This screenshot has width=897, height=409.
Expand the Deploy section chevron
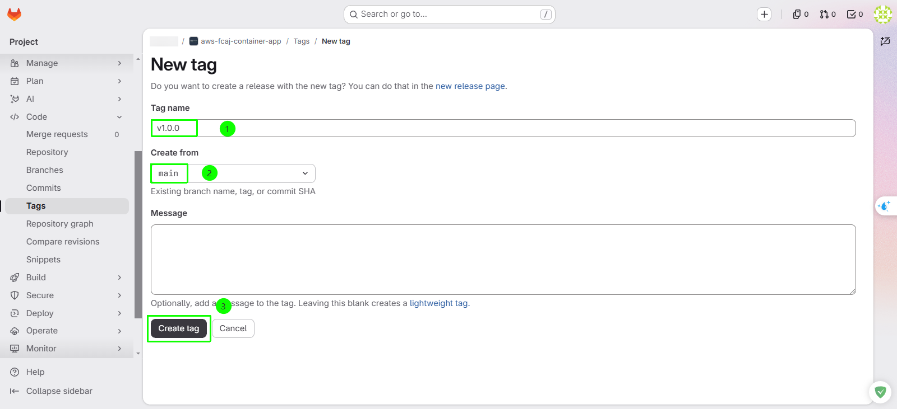click(x=119, y=313)
